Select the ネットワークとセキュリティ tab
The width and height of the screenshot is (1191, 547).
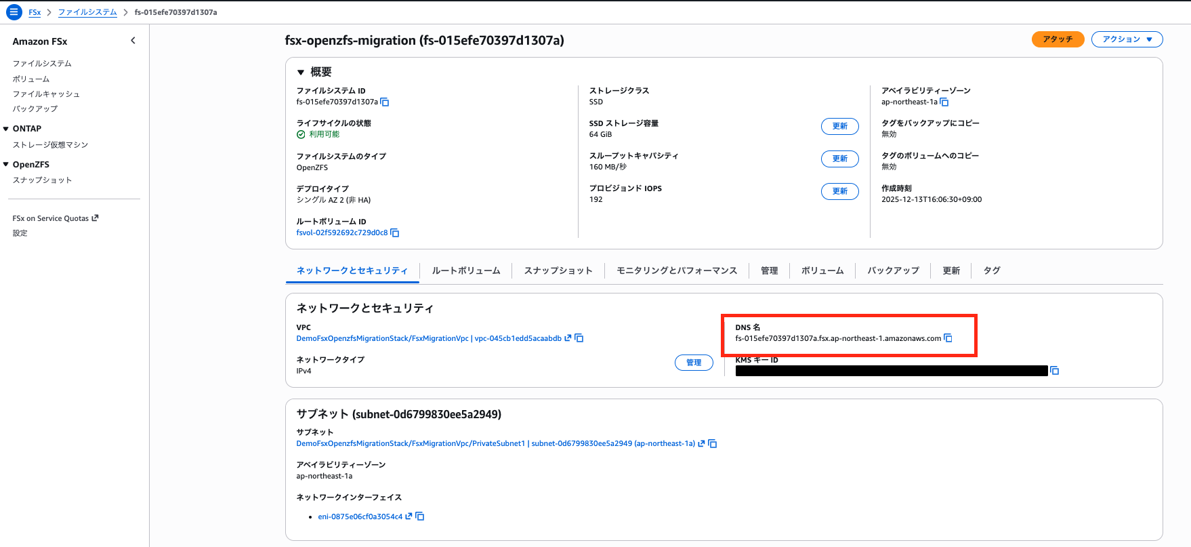(x=352, y=270)
